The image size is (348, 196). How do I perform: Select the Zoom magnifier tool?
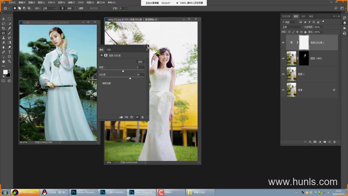pos(9,61)
